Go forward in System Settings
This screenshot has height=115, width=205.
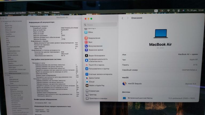pos(128,18)
